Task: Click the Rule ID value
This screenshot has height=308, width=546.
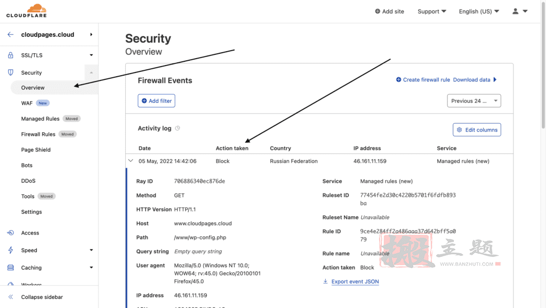Action: pyautogui.click(x=408, y=236)
